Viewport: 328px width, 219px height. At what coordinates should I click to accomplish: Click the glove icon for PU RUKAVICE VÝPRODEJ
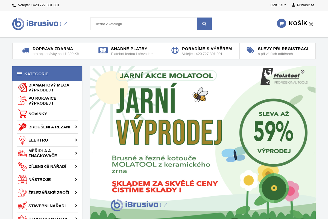click(22, 100)
